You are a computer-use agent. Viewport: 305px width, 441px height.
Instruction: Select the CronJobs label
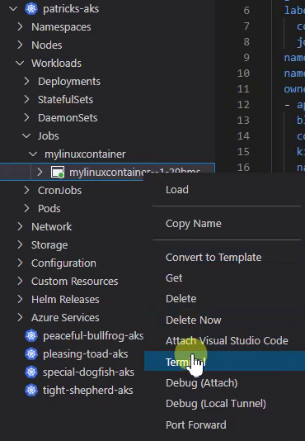pyautogui.click(x=60, y=191)
